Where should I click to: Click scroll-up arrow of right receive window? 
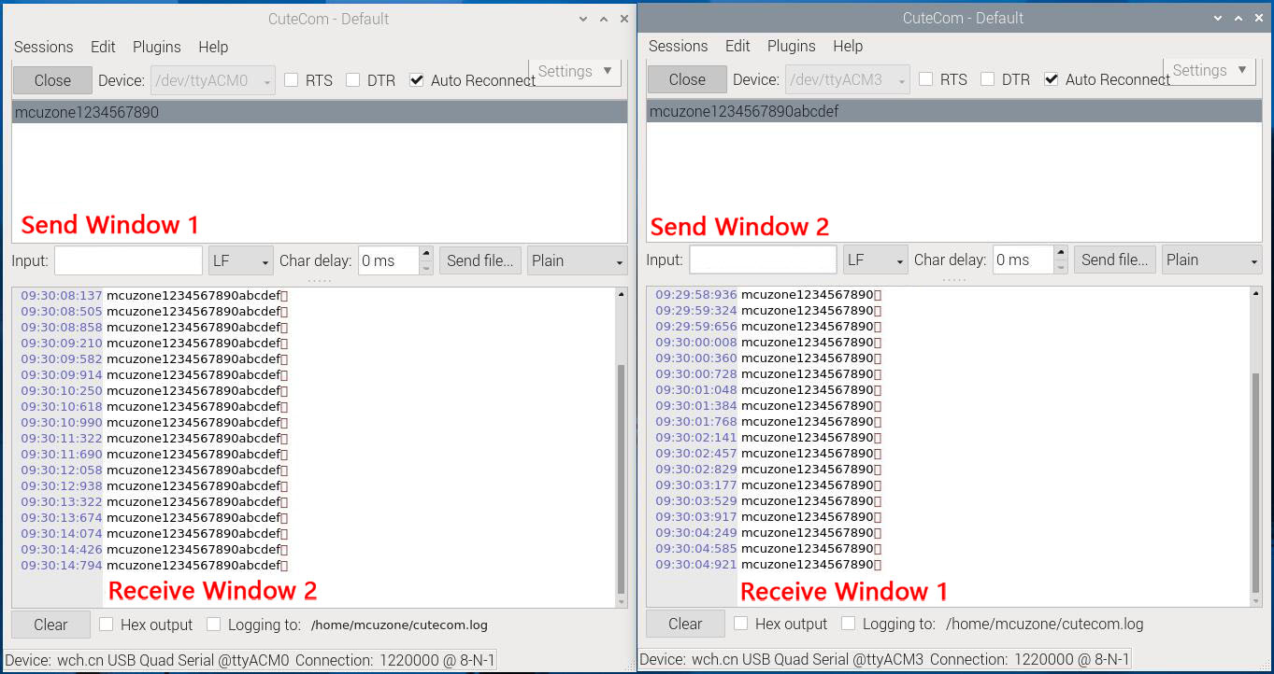pos(1256,294)
